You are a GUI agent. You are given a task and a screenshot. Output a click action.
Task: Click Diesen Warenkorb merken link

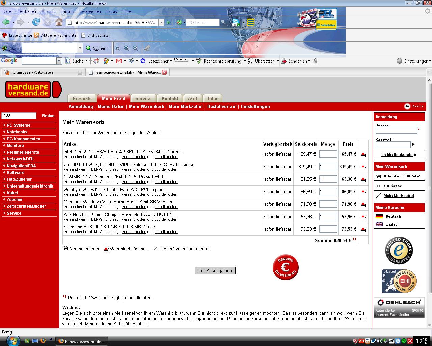coord(184,249)
